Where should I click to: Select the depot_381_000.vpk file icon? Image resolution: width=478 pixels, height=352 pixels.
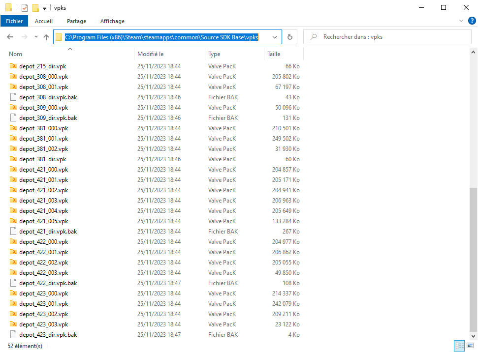(x=13, y=128)
